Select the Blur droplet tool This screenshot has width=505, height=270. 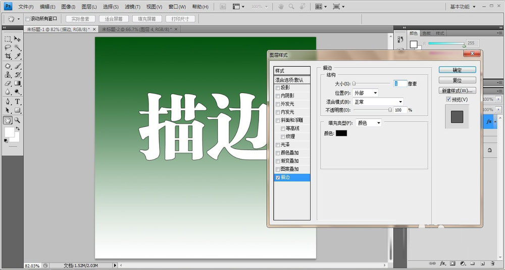click(x=8, y=92)
